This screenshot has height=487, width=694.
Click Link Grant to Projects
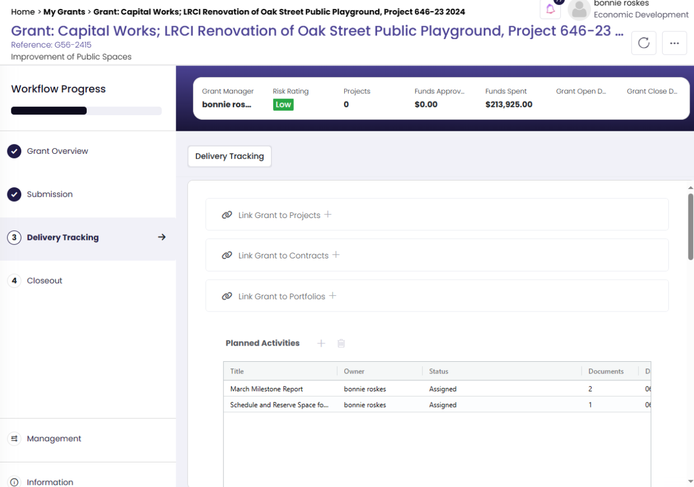click(279, 215)
